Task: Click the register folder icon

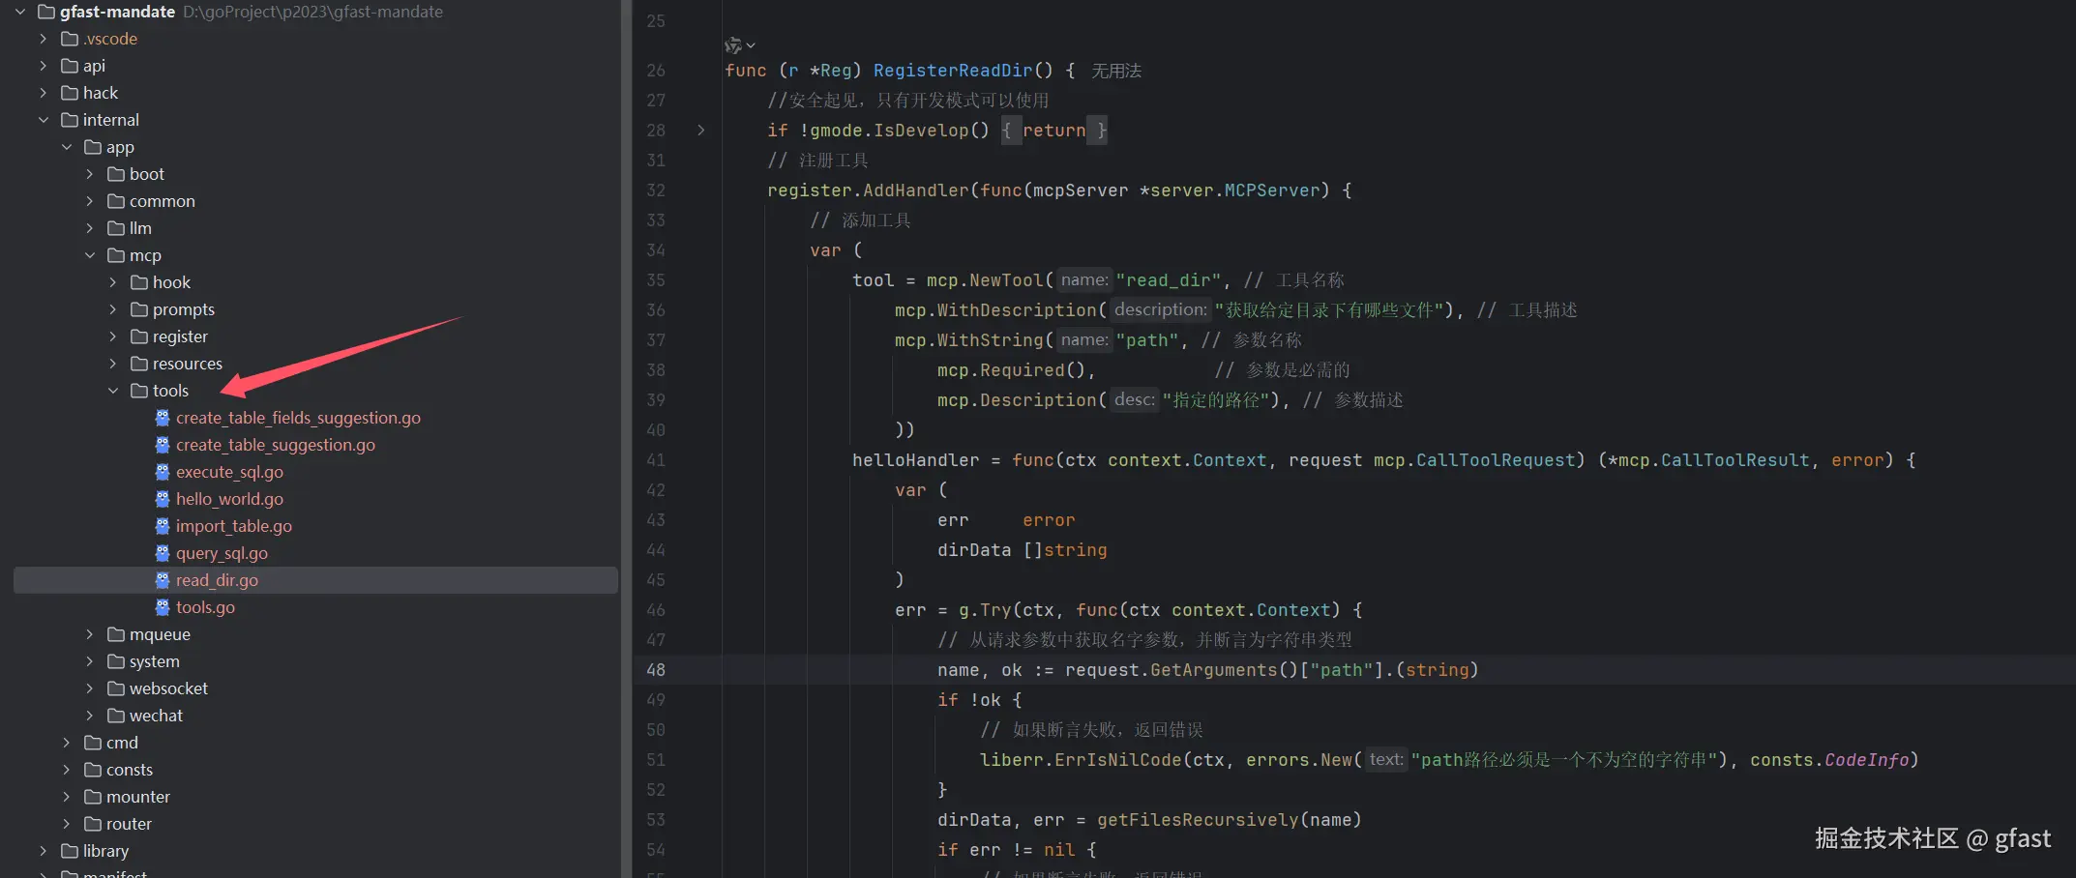Action: pos(139,337)
